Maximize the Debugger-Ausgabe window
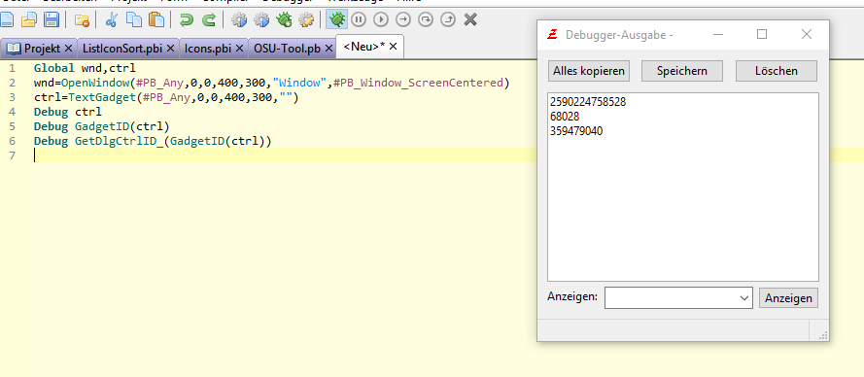Viewport: 864px width, 377px height. click(x=762, y=35)
